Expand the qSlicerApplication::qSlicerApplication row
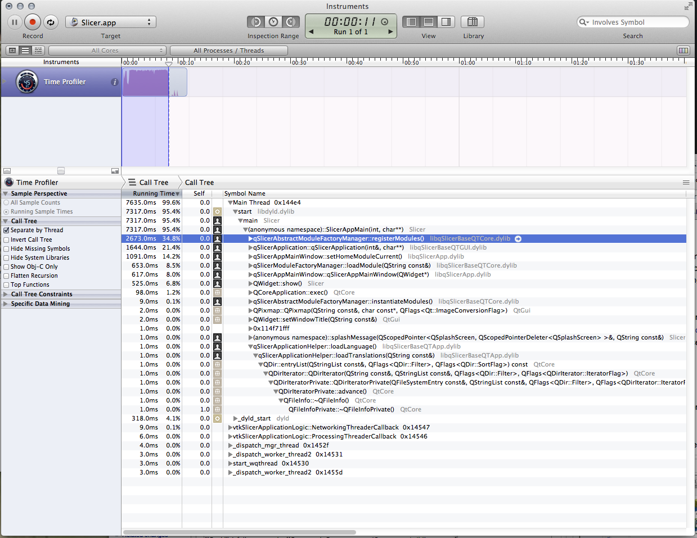This screenshot has width=697, height=538. pos(250,247)
